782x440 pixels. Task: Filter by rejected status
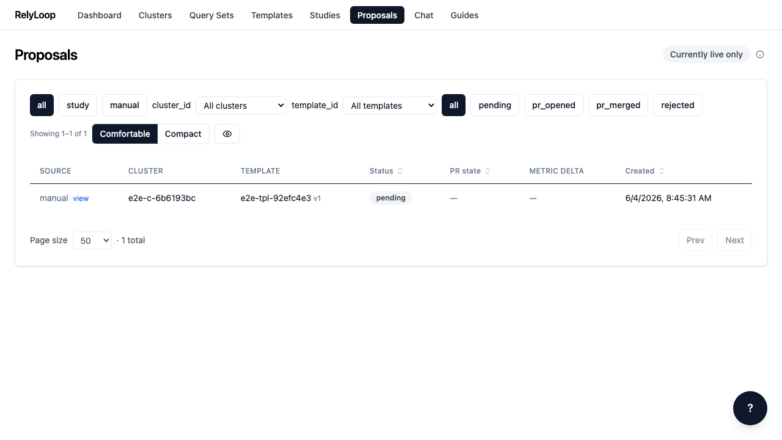coord(678,105)
